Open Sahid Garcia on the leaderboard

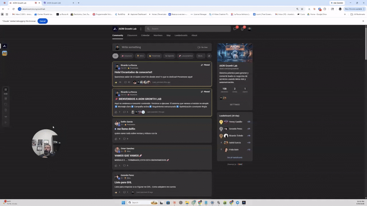pyautogui.click(x=235, y=142)
